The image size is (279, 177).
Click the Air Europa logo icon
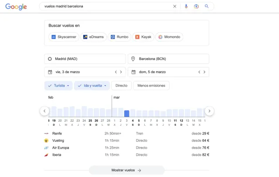point(46,148)
